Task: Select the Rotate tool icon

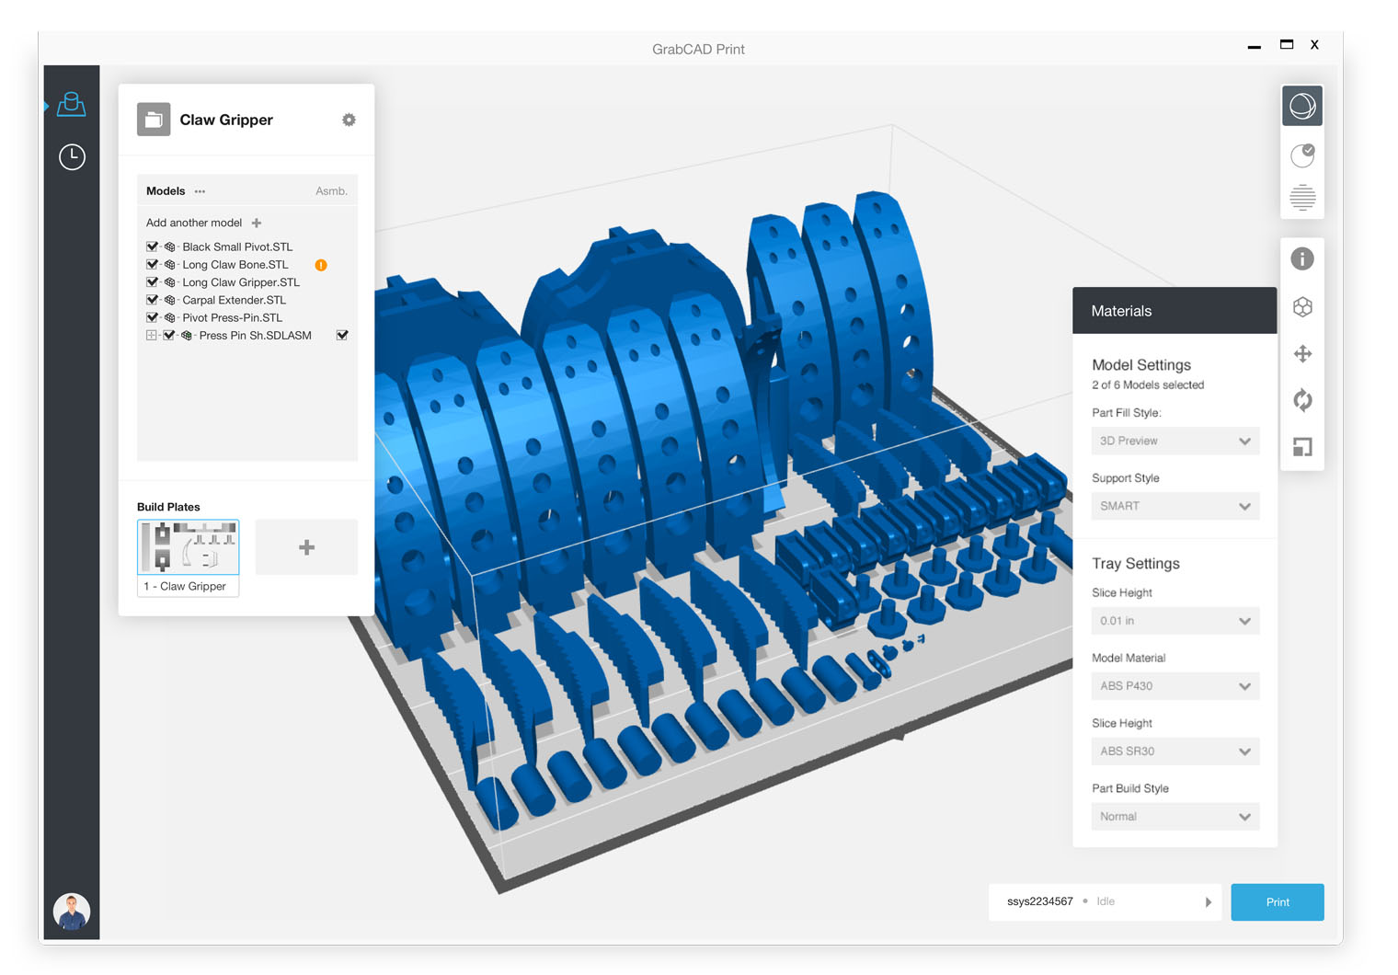Action: pos(1301,400)
